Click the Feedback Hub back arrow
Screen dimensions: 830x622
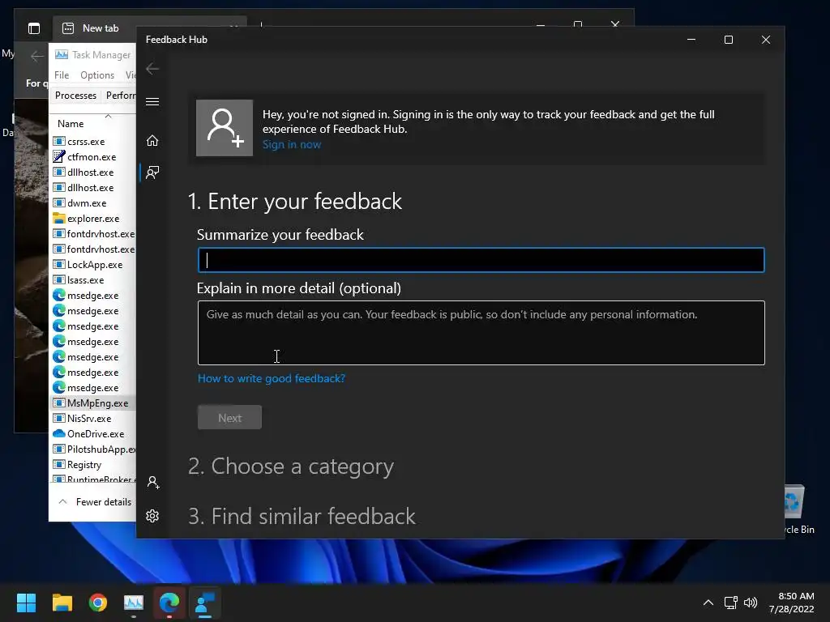pyautogui.click(x=152, y=68)
